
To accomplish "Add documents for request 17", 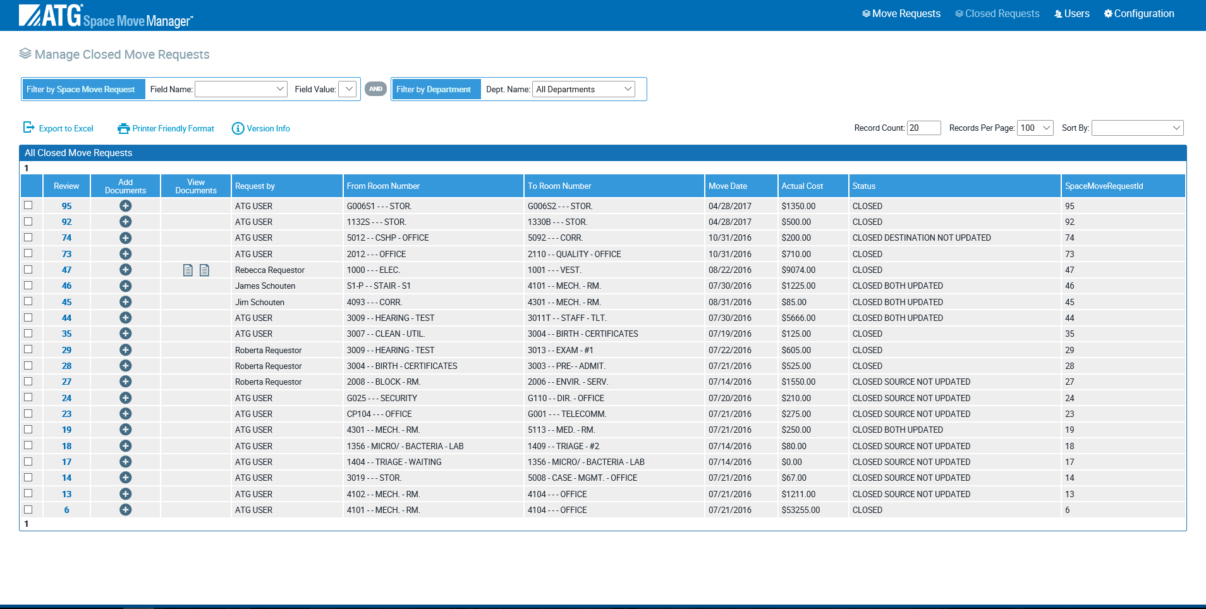I will click(125, 462).
